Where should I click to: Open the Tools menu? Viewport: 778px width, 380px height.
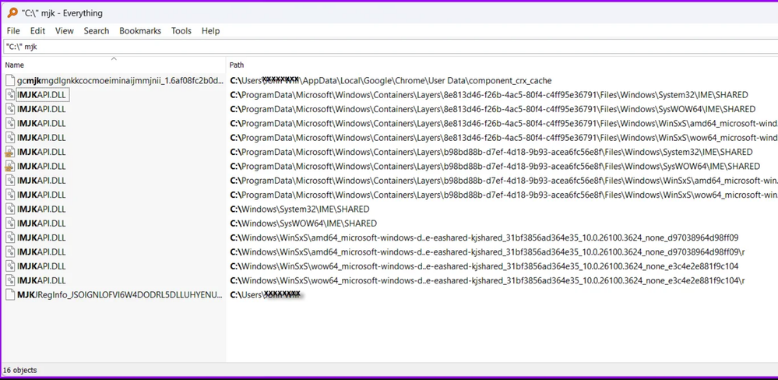point(181,30)
